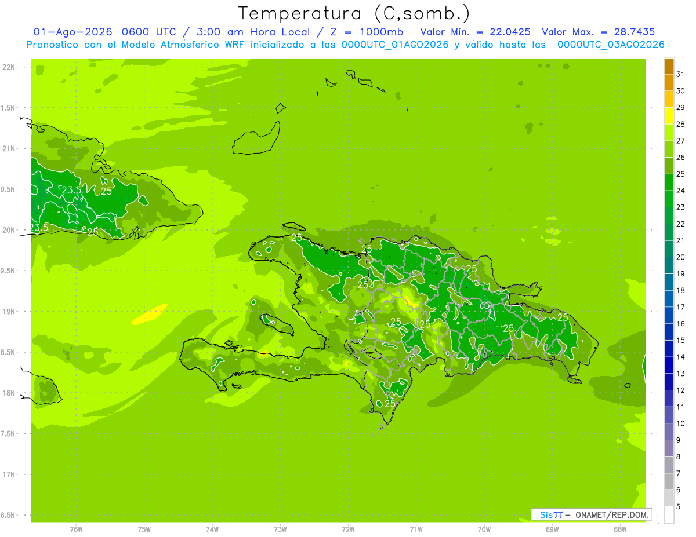Click the colorbar swatch between 24 and 25
Viewport: 696px width, 537px height.
[669, 182]
